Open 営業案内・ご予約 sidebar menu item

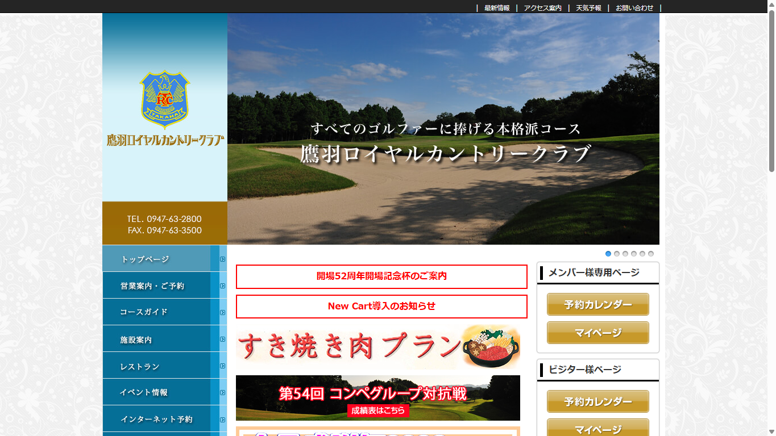pyautogui.click(x=165, y=286)
